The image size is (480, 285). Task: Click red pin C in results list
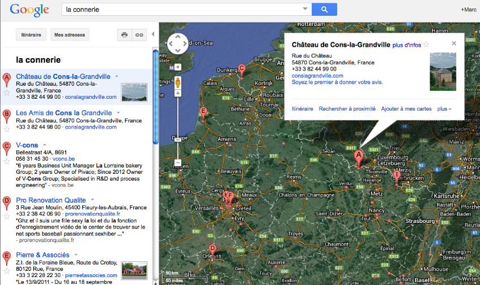7,148
